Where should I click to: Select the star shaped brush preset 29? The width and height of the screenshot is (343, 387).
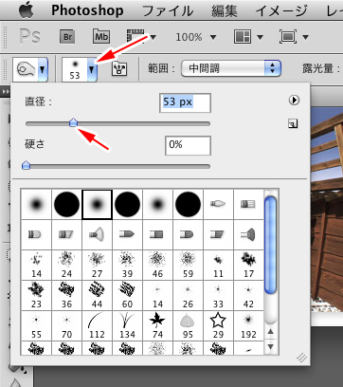pos(218,325)
